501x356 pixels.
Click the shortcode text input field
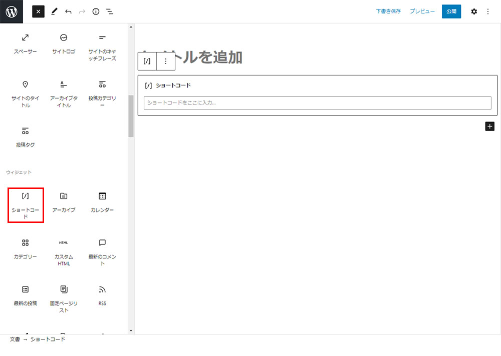[317, 103]
